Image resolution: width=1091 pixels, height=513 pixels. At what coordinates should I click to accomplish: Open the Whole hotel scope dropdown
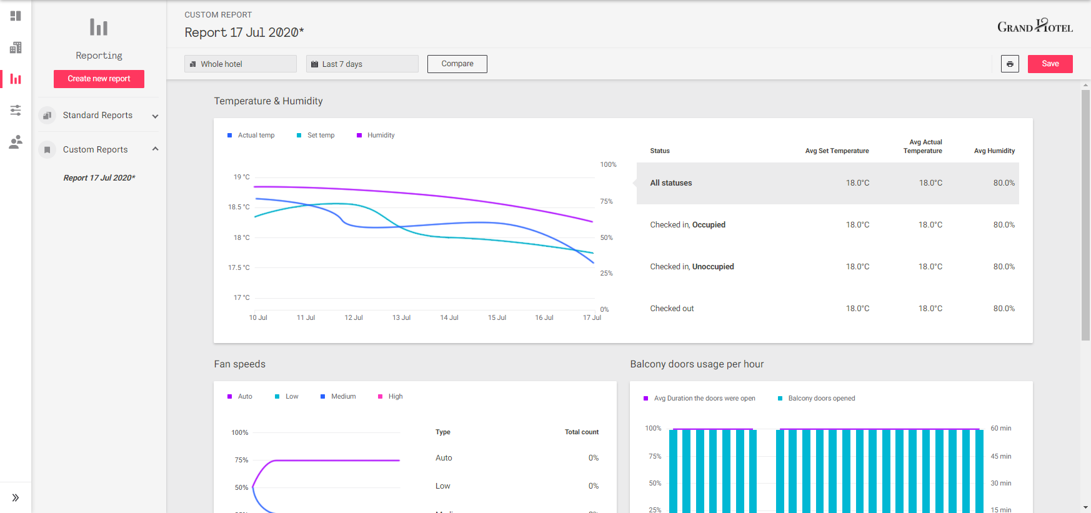click(240, 64)
